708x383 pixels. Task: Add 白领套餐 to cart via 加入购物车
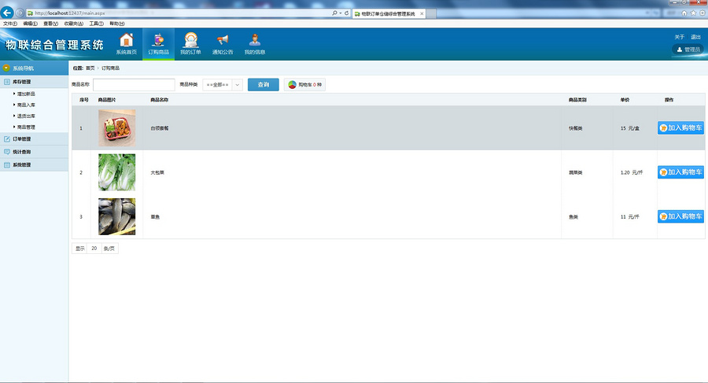point(680,128)
